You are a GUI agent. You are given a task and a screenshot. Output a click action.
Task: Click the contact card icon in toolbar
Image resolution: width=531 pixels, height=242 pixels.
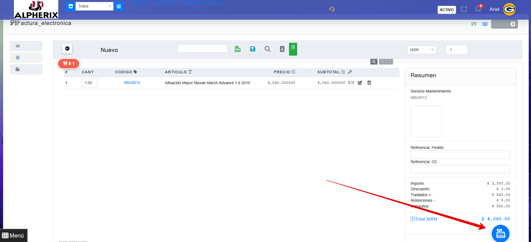tap(282, 49)
